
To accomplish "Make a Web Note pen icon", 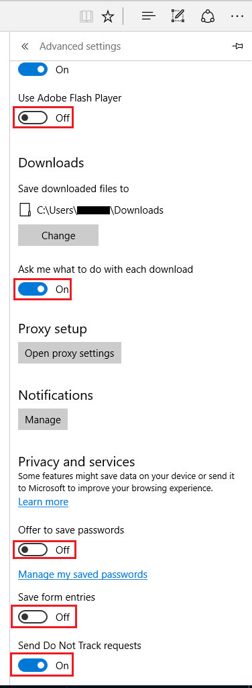I will (177, 16).
